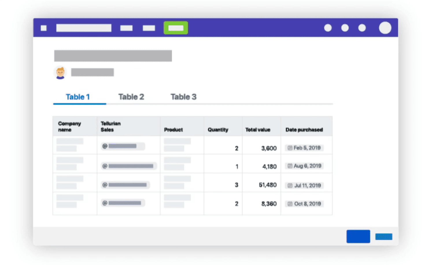Open the Table 2 tab
This screenshot has height=265, width=432.
131,97
